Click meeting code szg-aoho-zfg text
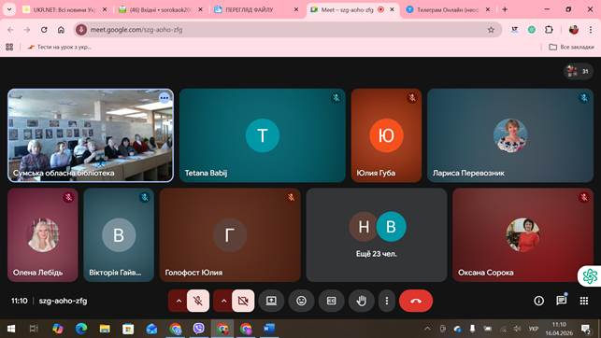Viewport: 601px width, 338px height. (x=63, y=301)
